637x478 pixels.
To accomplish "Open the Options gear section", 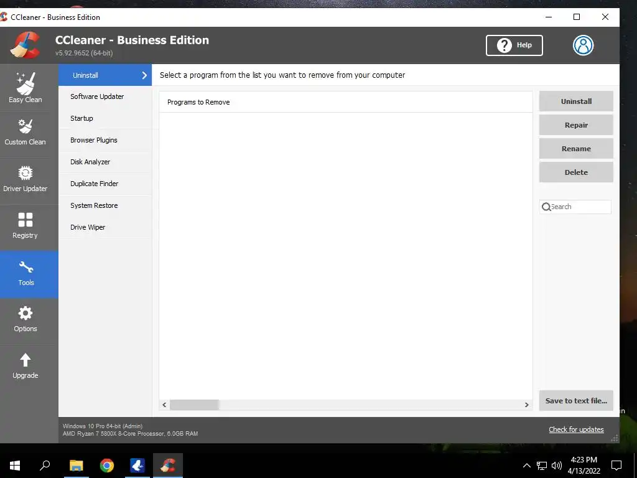I will [25, 319].
